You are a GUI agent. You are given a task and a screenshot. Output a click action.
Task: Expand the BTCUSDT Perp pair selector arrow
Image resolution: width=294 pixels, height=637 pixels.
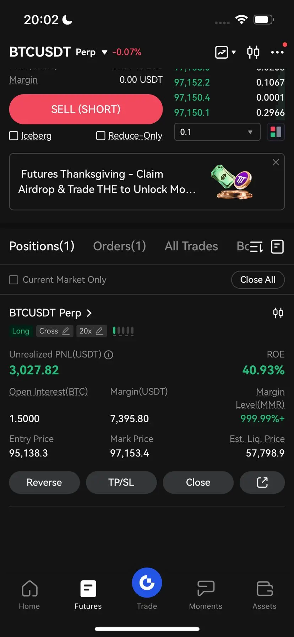pyautogui.click(x=104, y=52)
